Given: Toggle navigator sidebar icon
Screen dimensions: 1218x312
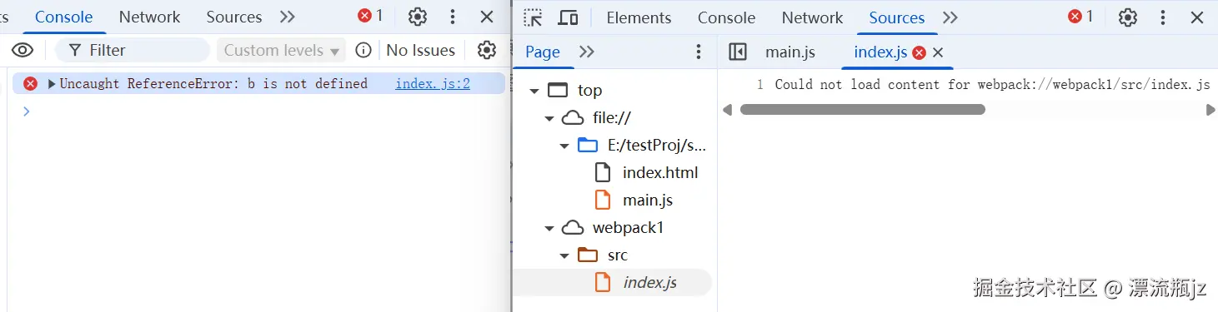Looking at the screenshot, I should (738, 52).
